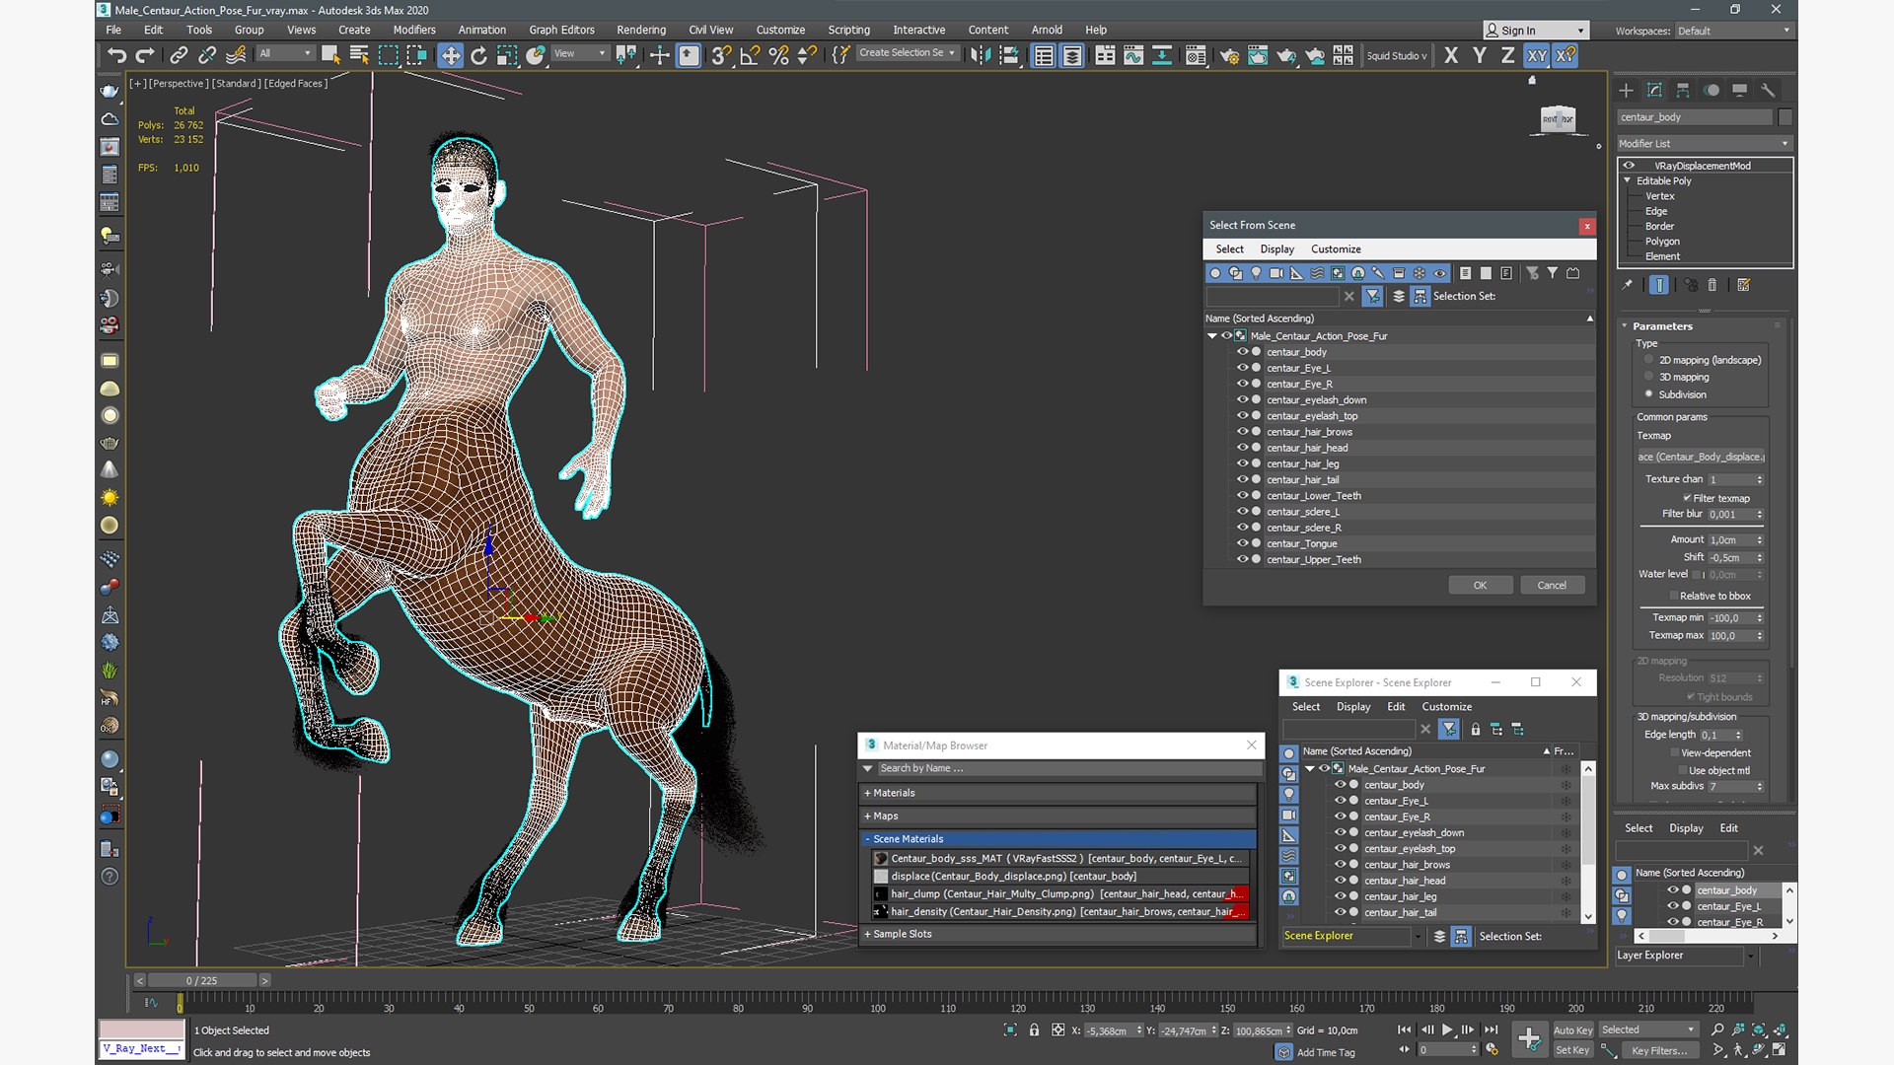Activate Select and Move tool
Viewport: 1894px width, 1065px height.
[450, 55]
